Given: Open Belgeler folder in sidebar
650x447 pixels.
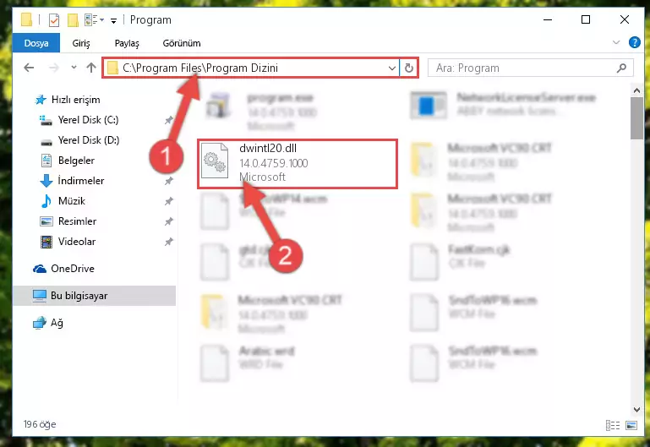Looking at the screenshot, I should pyautogui.click(x=76, y=161).
